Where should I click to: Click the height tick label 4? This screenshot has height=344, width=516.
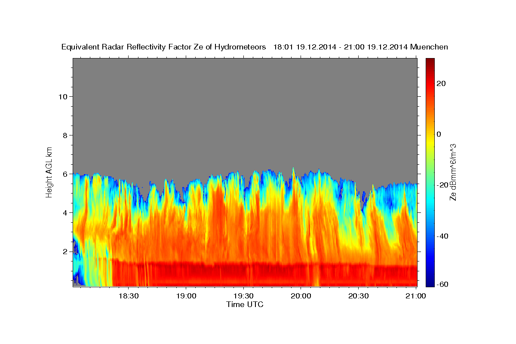click(65, 212)
